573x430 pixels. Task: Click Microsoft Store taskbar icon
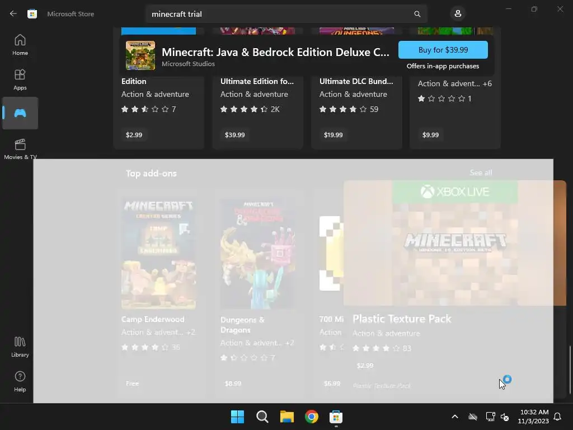coord(336,417)
